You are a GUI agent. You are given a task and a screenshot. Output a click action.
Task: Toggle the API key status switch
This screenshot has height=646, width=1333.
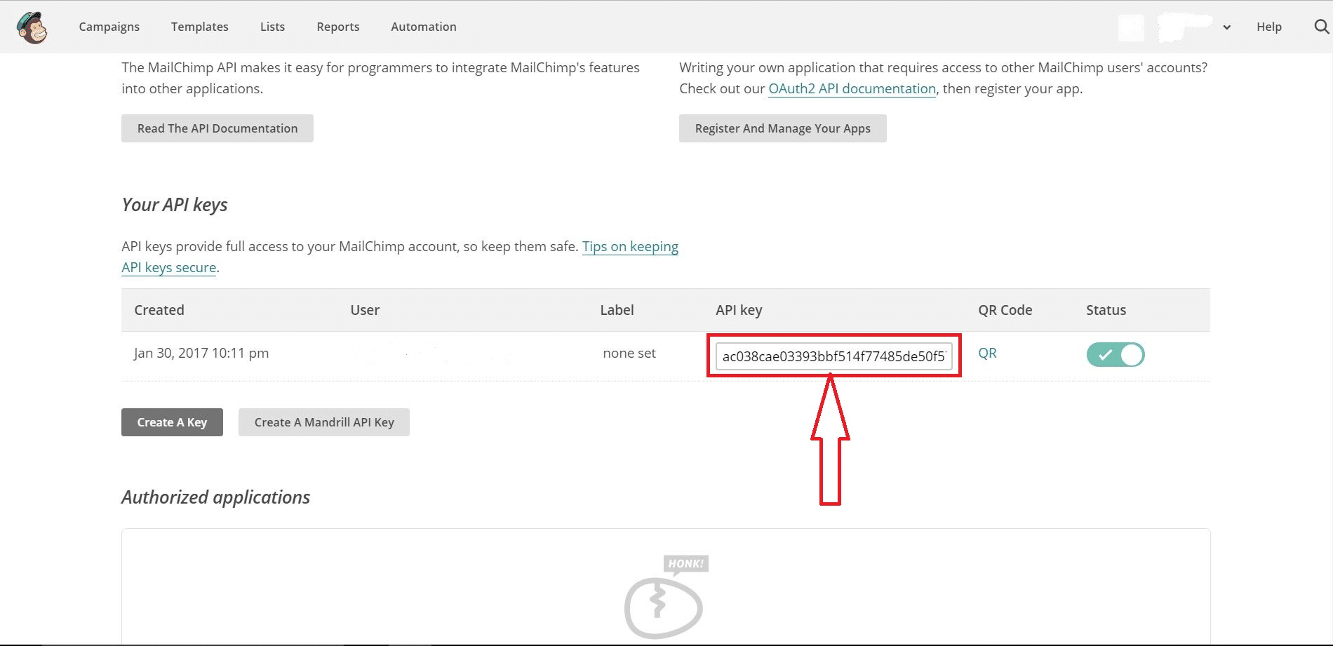pos(1116,354)
